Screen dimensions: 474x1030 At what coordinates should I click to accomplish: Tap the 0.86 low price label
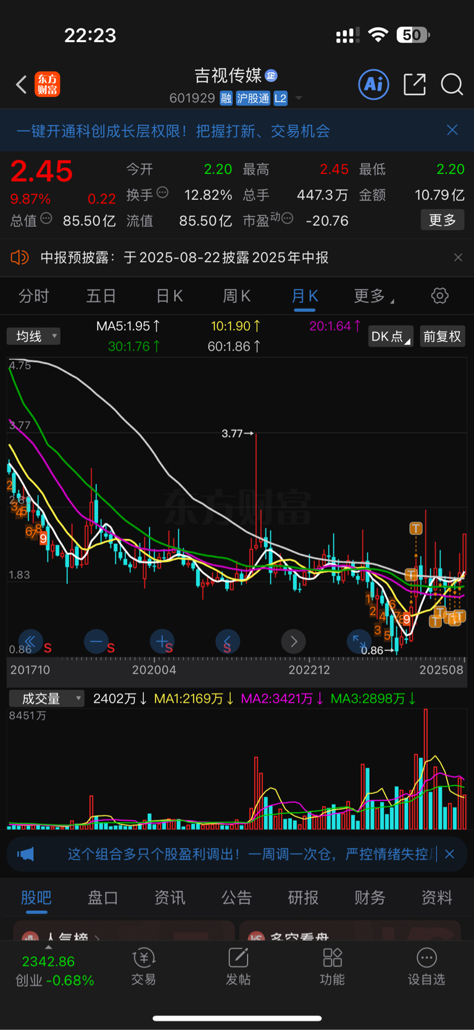376,650
